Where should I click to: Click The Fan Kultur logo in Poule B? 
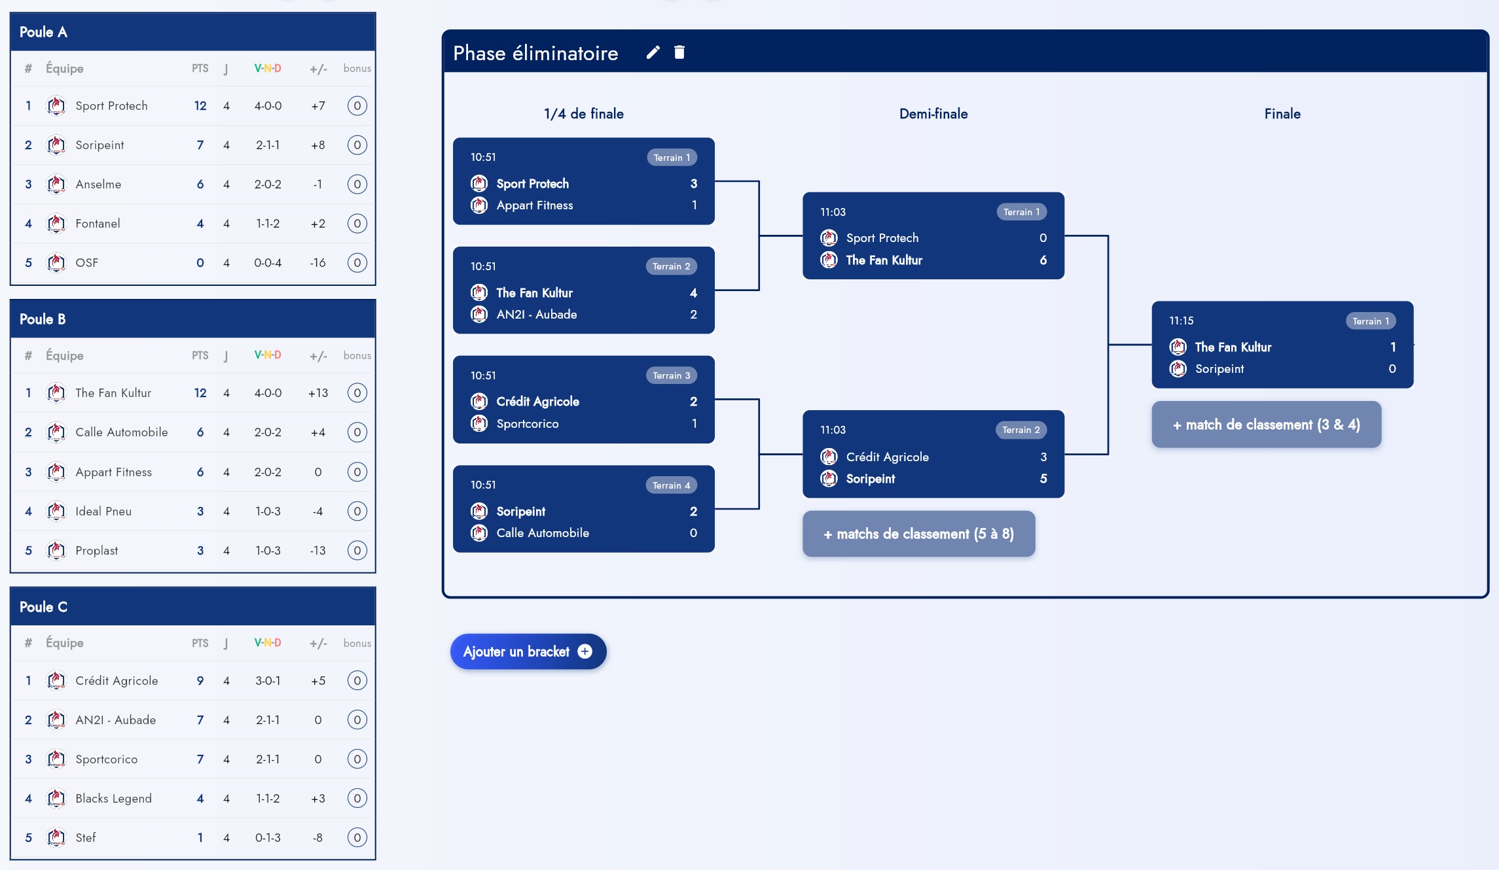tap(57, 393)
